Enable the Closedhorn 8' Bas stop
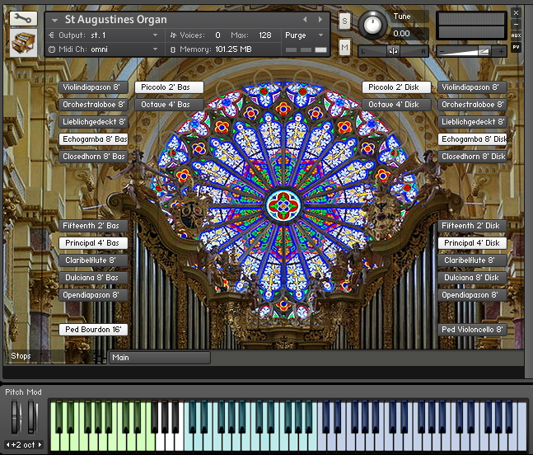Image resolution: width=533 pixels, height=455 pixels. (93, 157)
